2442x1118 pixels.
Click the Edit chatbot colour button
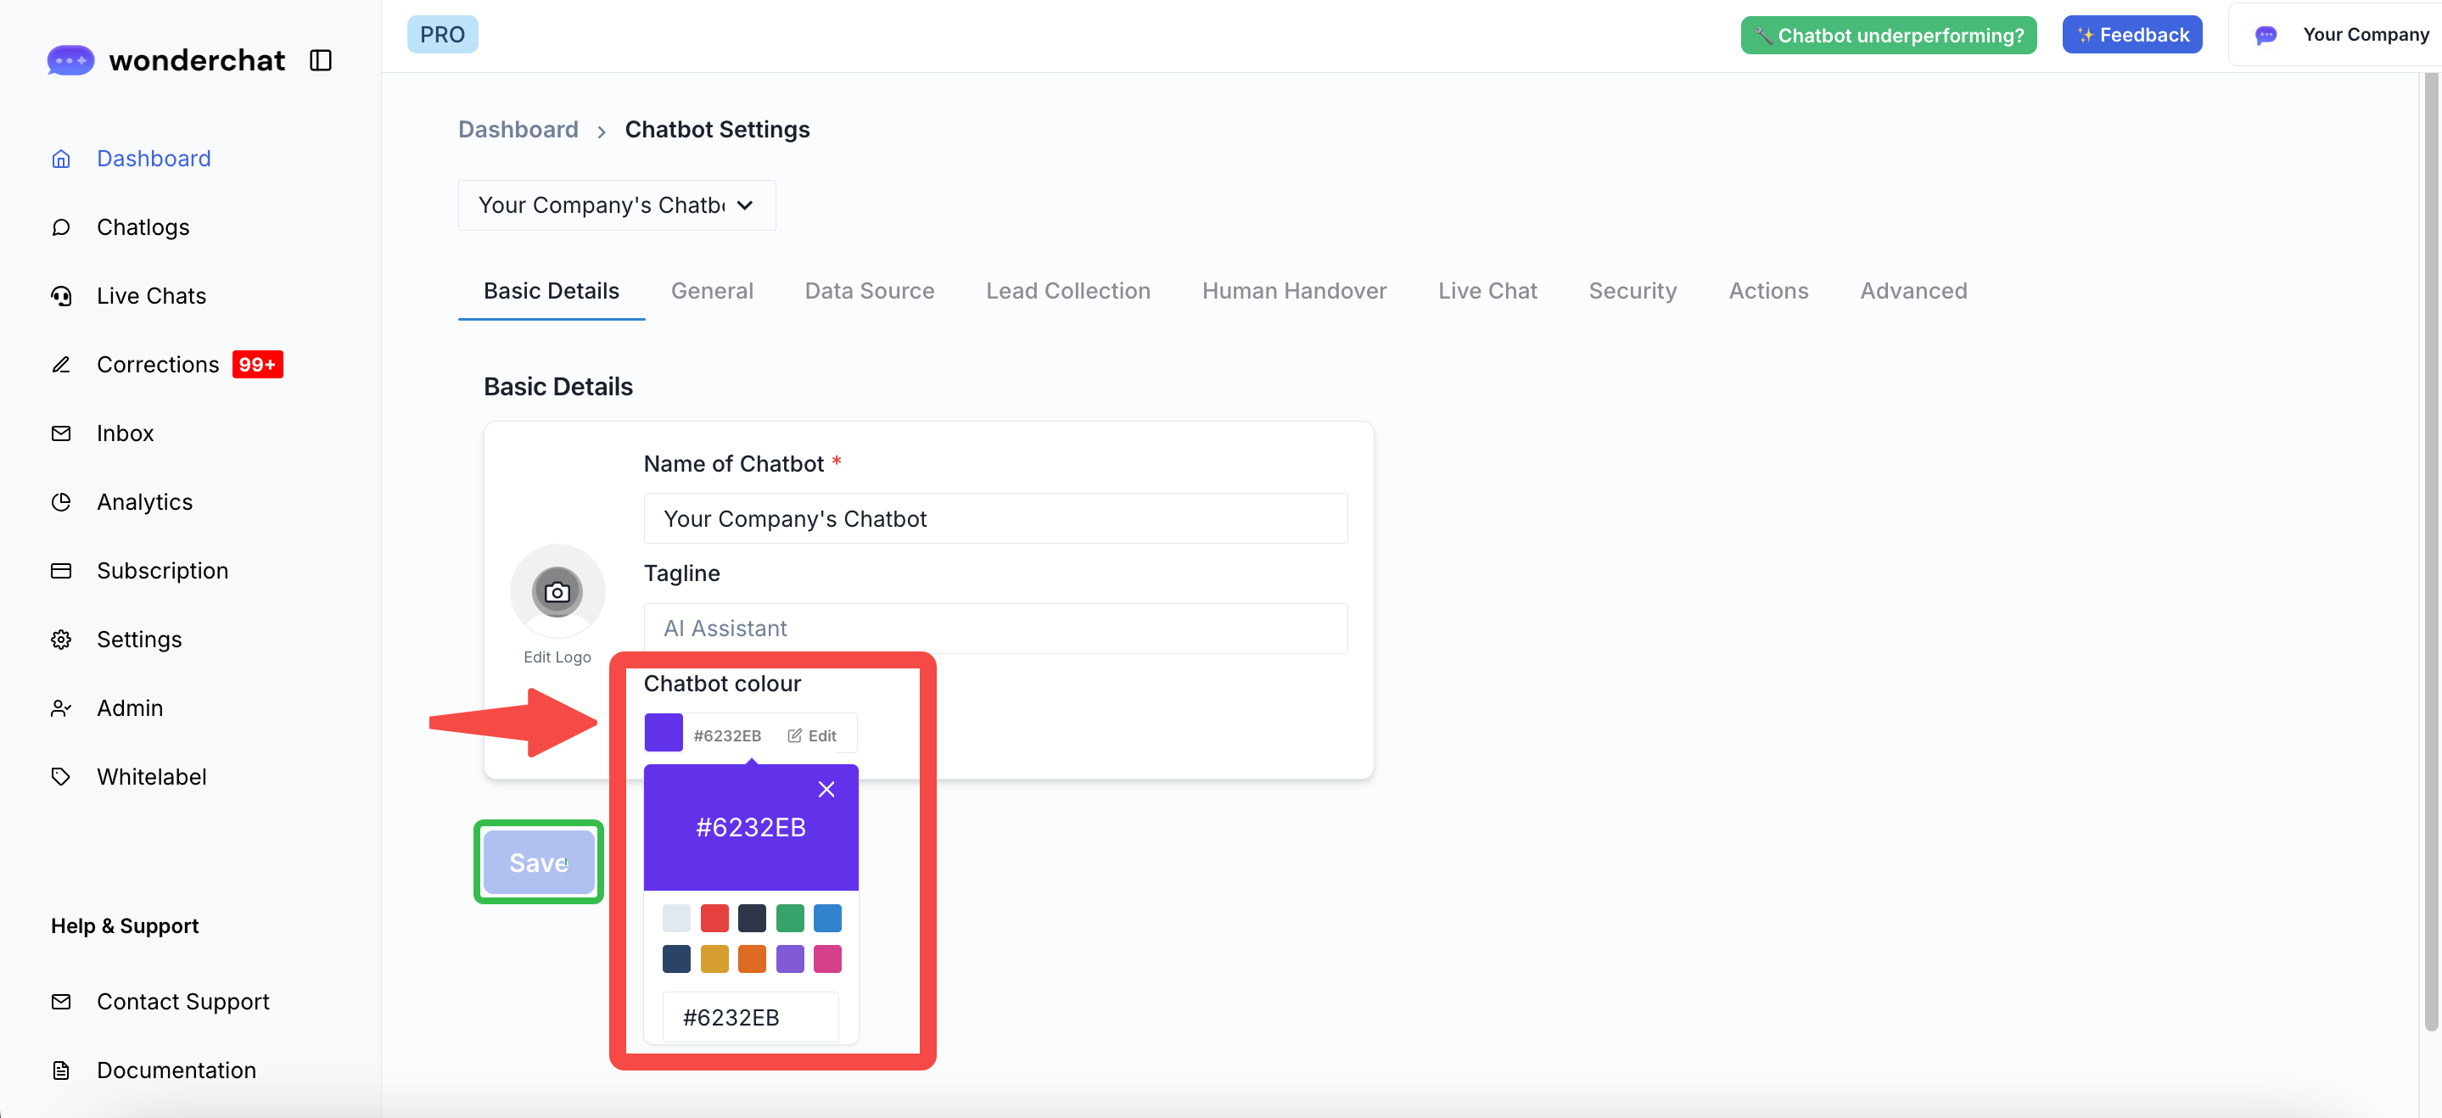[812, 735]
